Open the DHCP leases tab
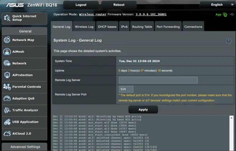This screenshot has height=151, width=236. coord(107,27)
